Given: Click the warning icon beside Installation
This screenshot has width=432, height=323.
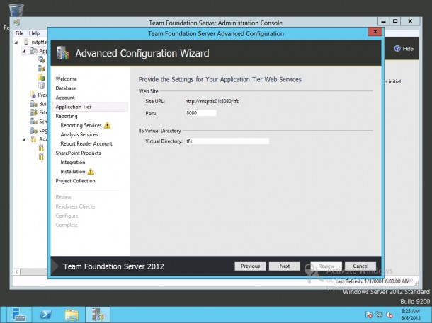Looking at the screenshot, I should [x=91, y=172].
